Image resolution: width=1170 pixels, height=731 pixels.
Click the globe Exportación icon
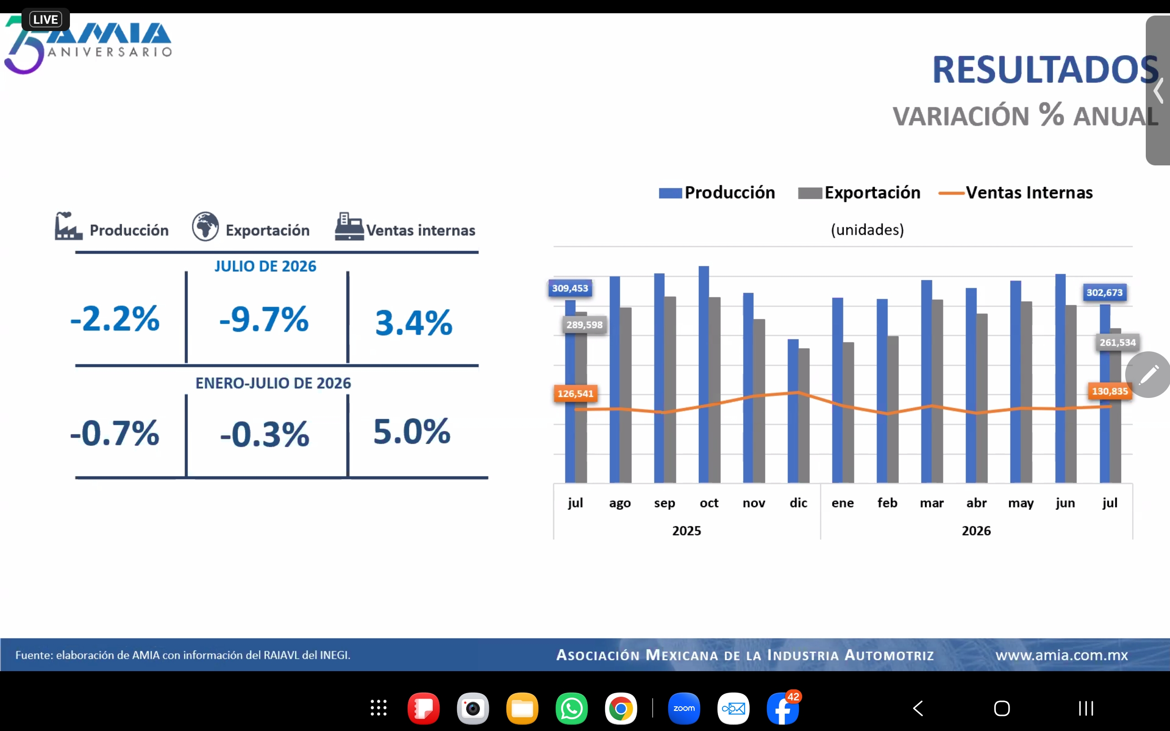pyautogui.click(x=206, y=226)
